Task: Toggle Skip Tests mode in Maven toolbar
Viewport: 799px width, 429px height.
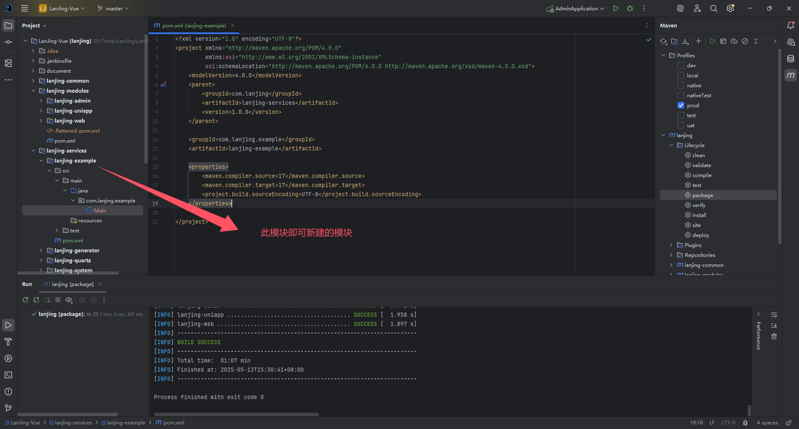Action: point(745,41)
